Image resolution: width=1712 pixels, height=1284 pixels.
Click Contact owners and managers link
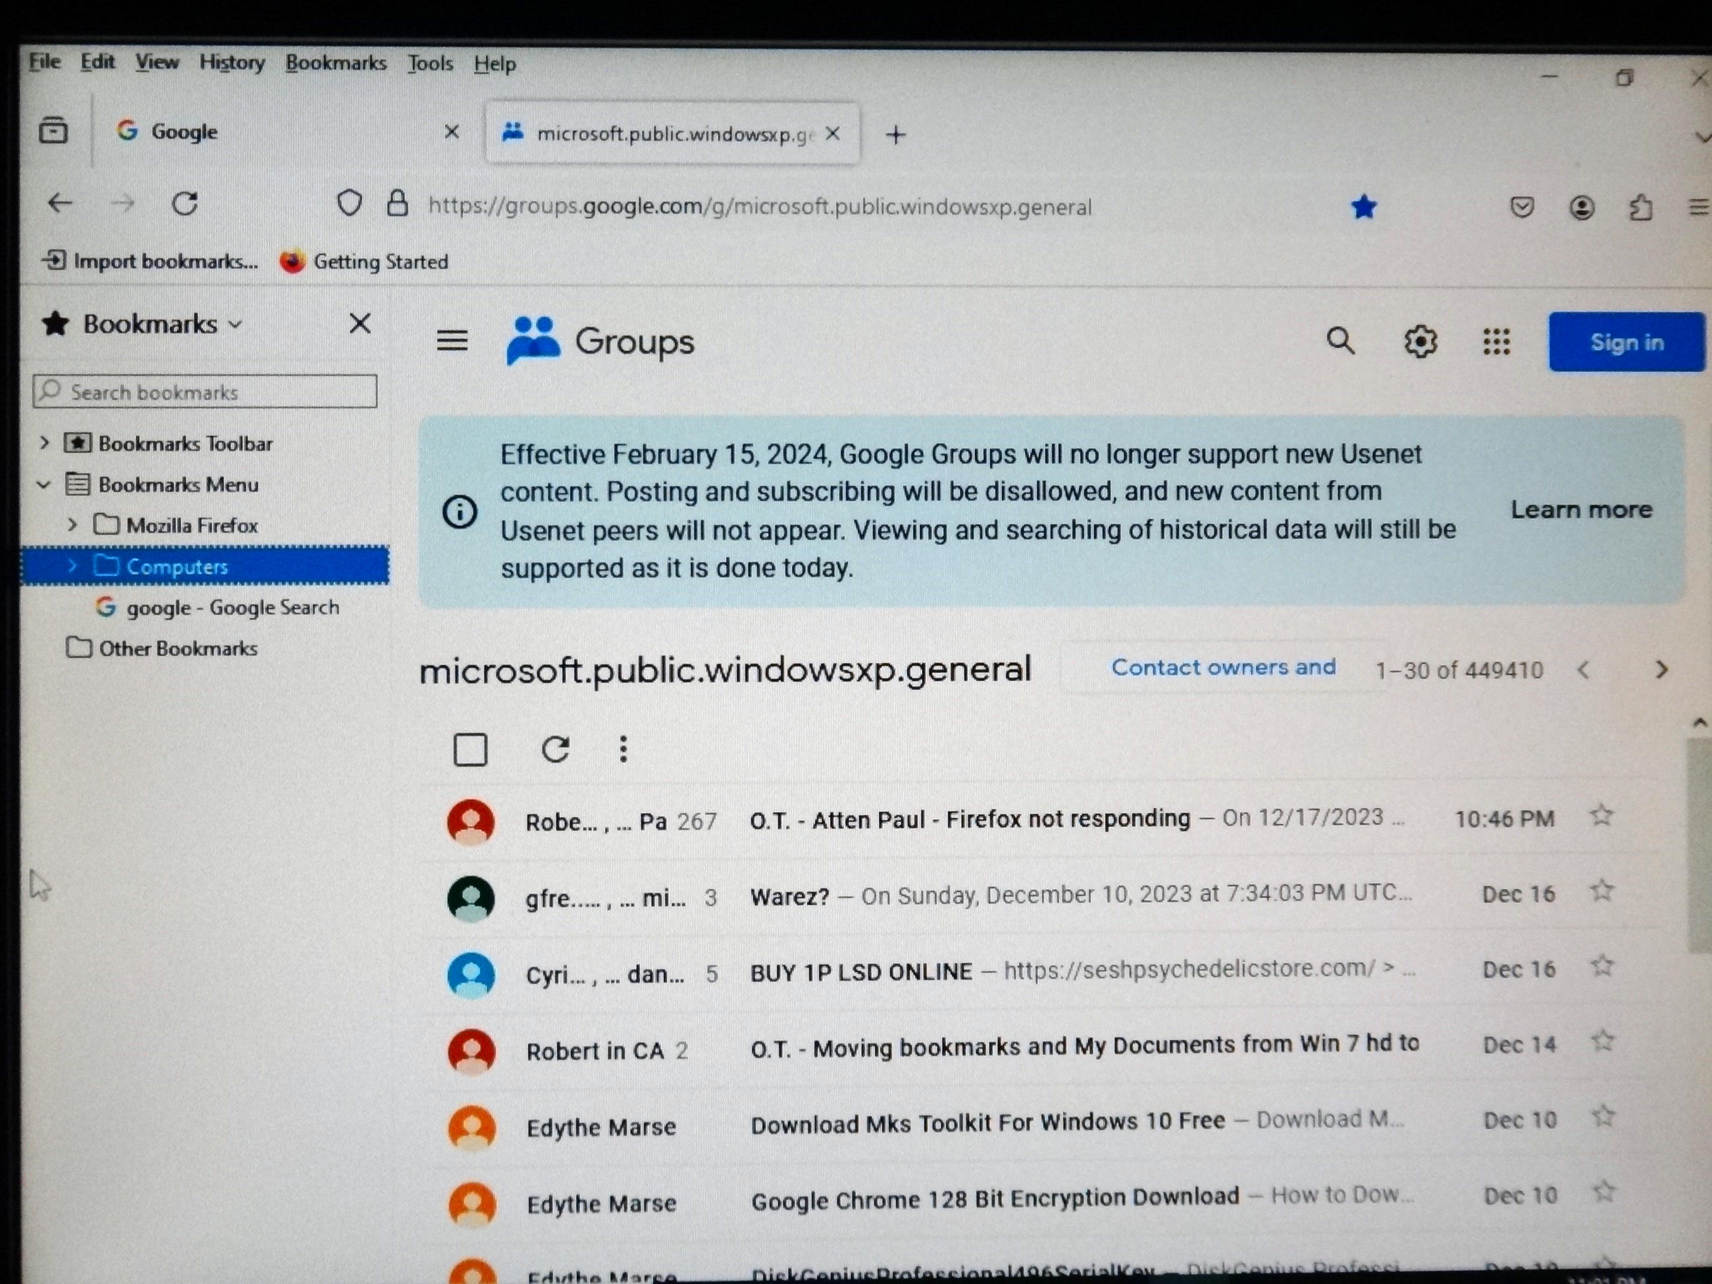click(1223, 667)
